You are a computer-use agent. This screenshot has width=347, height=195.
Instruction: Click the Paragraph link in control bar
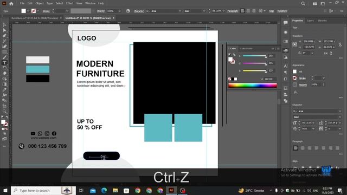click(233, 11)
